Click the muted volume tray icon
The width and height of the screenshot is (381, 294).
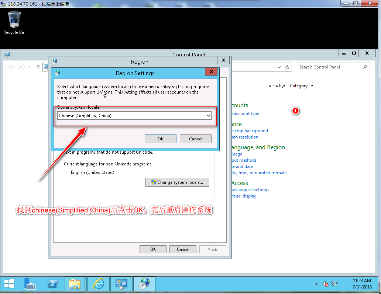click(x=325, y=284)
